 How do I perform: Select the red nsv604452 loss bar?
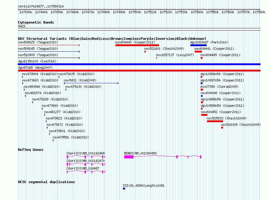pyautogui.click(x=204, y=115)
